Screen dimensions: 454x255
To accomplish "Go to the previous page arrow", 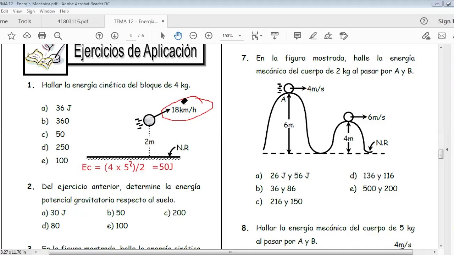I will coord(99,36).
